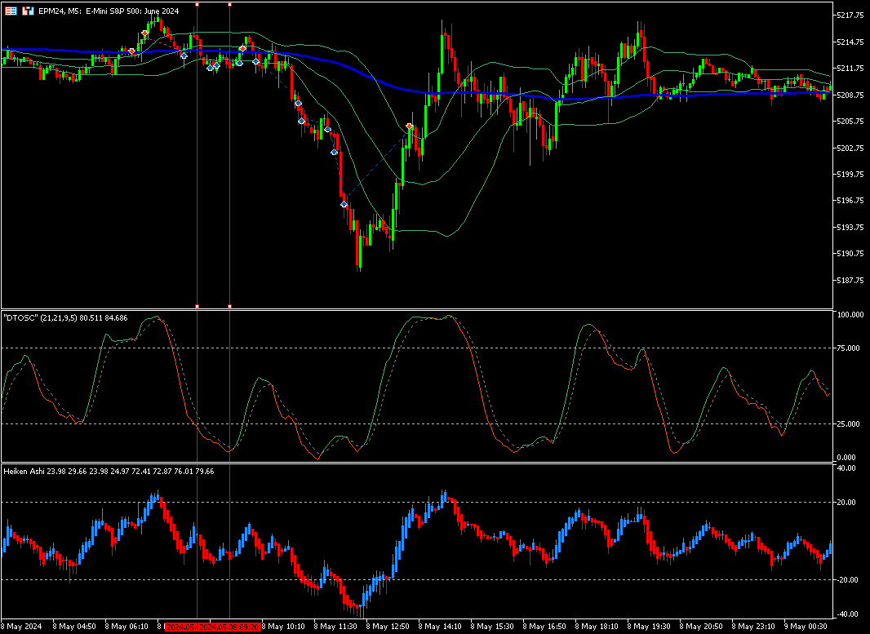Image resolution: width=870 pixels, height=634 pixels.
Task: Select the topmost red sell arrow near 5214.75
Action: pos(144,33)
